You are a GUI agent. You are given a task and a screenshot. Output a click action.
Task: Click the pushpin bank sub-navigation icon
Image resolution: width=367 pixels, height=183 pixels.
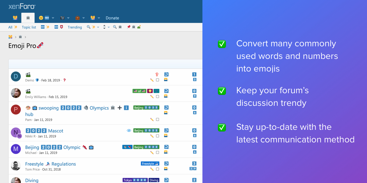(134, 27)
